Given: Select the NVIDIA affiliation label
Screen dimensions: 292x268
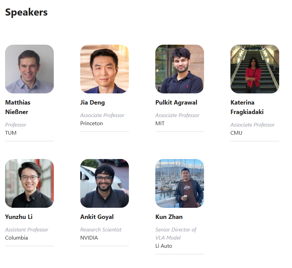Looking at the screenshot, I should (89, 238).
